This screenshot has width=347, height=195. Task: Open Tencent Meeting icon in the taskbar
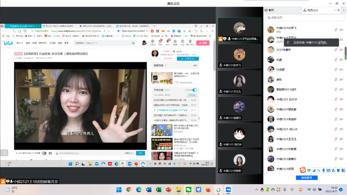coord(228,190)
